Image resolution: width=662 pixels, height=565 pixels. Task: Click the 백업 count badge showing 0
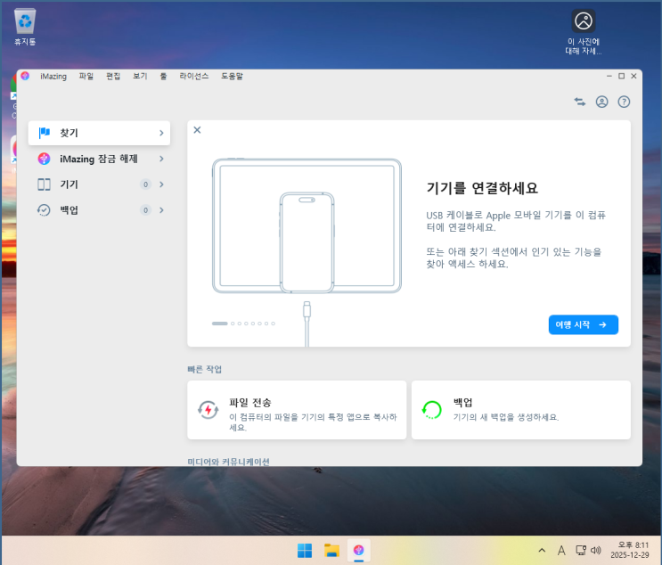(x=145, y=210)
